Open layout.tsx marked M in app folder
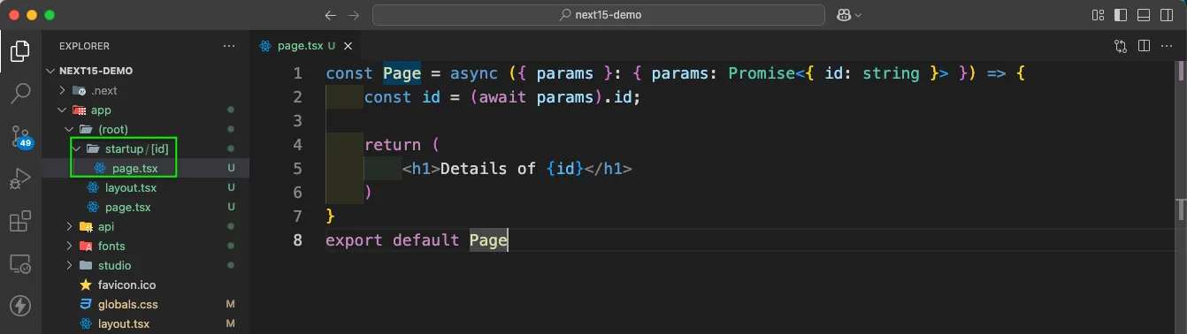 point(145,323)
